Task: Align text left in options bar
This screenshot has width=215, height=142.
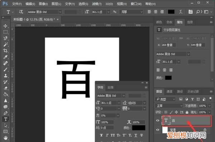Action: click(x=149, y=12)
